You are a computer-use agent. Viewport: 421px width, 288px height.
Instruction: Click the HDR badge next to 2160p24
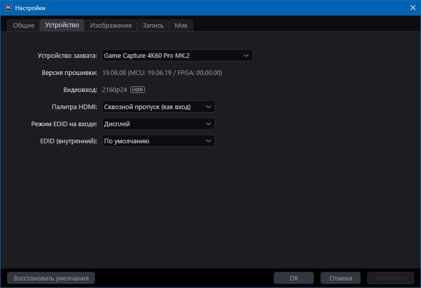pyautogui.click(x=137, y=89)
